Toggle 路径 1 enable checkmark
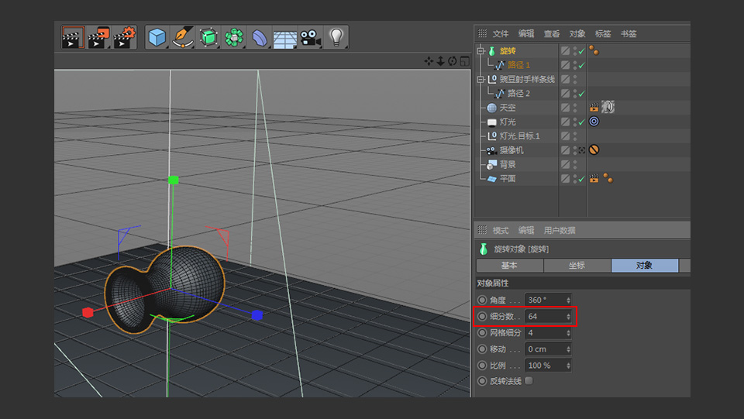The height and width of the screenshot is (419, 744). (x=582, y=65)
